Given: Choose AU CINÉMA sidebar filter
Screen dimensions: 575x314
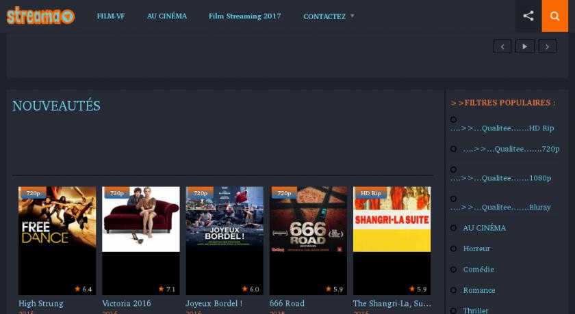Looking at the screenshot, I should (485, 228).
